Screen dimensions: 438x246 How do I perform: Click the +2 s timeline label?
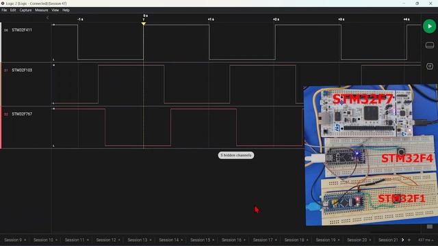click(276, 19)
